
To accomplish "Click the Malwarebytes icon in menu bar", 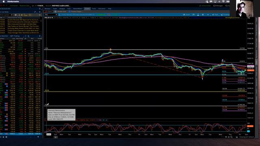I will coord(211,2).
